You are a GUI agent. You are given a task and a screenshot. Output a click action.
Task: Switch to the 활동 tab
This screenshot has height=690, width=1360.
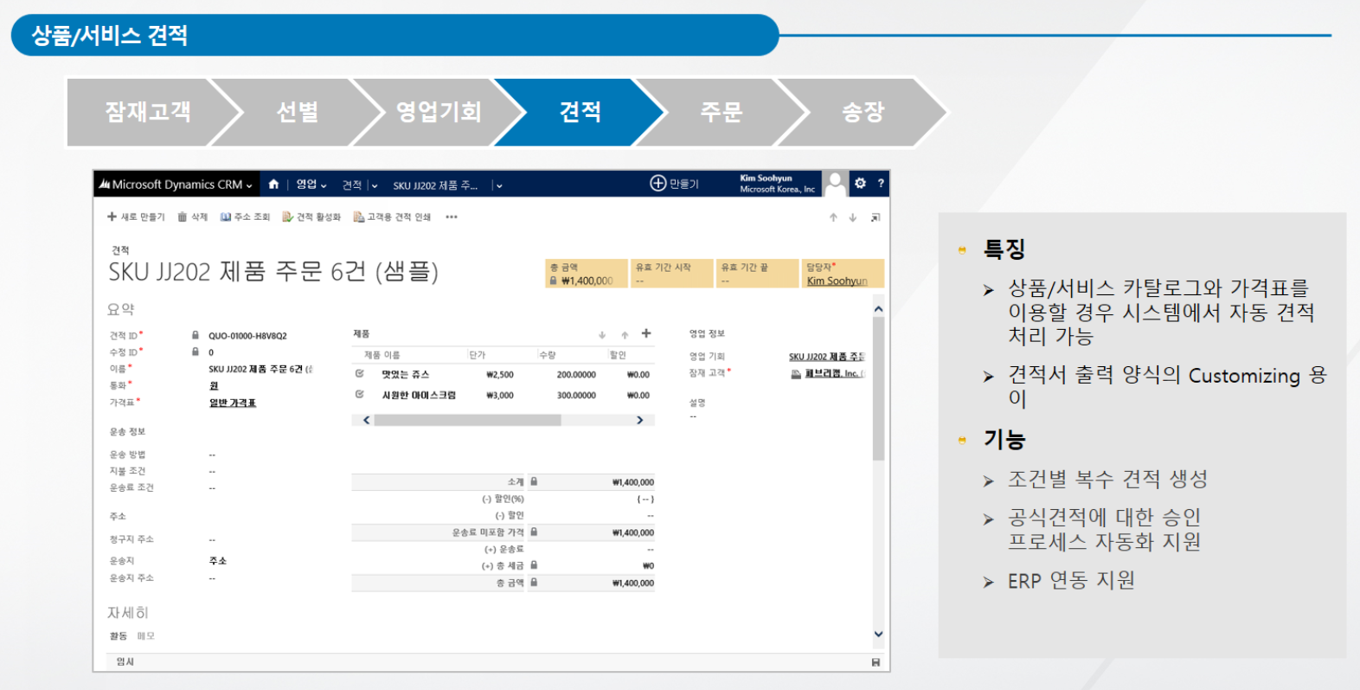coord(119,636)
